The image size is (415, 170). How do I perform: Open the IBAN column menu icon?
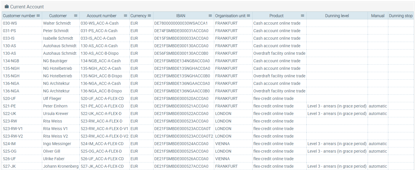coord(210,16)
